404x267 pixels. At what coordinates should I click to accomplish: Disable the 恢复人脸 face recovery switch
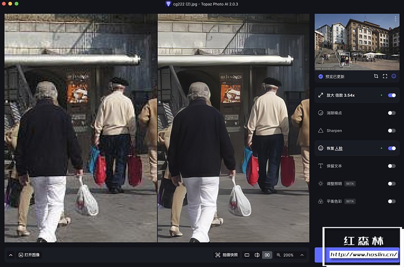tap(391, 148)
